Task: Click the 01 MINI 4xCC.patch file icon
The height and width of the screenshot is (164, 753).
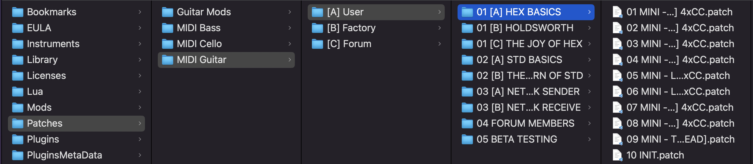Action: point(617,12)
